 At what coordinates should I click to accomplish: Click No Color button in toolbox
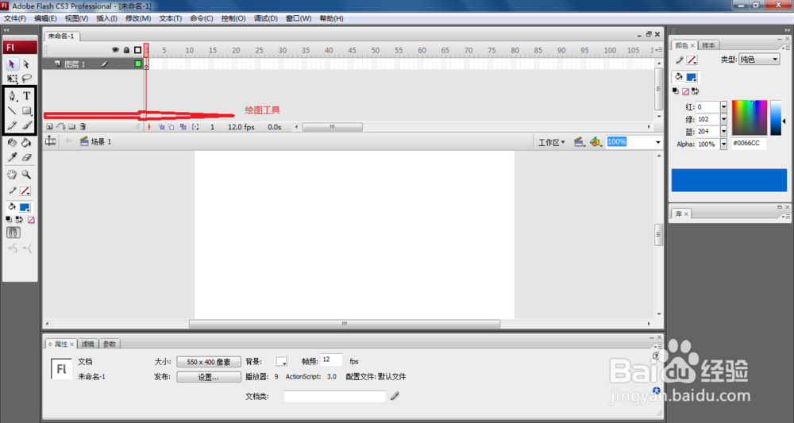coord(31,220)
